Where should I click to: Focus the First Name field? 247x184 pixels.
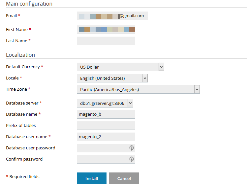106,30
